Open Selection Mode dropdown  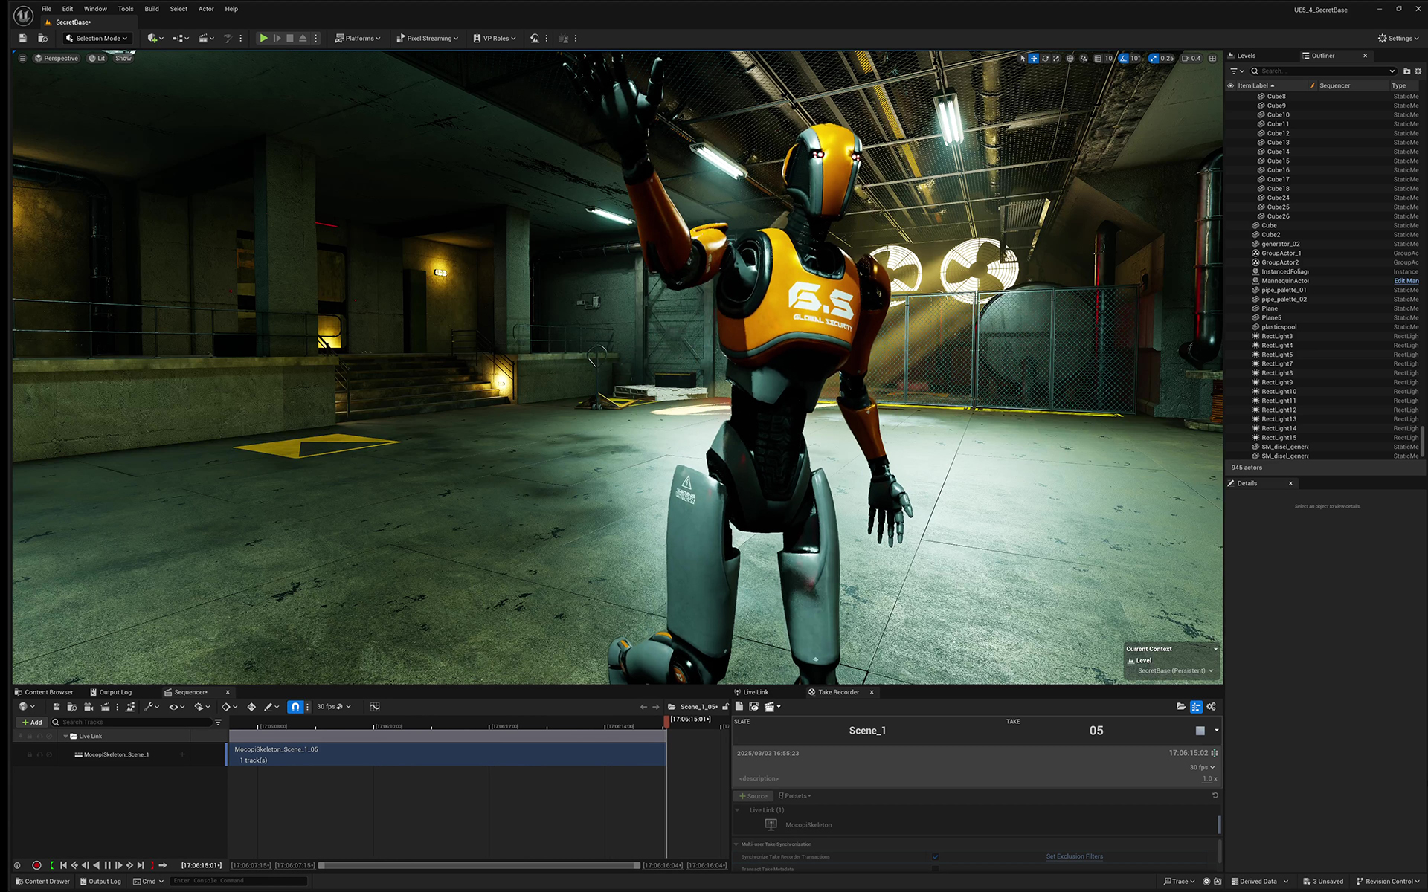point(97,38)
